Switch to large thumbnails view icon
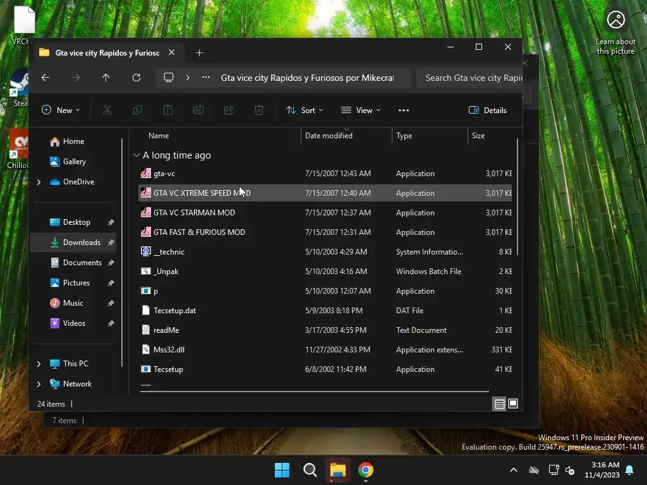The height and width of the screenshot is (485, 647). click(513, 404)
